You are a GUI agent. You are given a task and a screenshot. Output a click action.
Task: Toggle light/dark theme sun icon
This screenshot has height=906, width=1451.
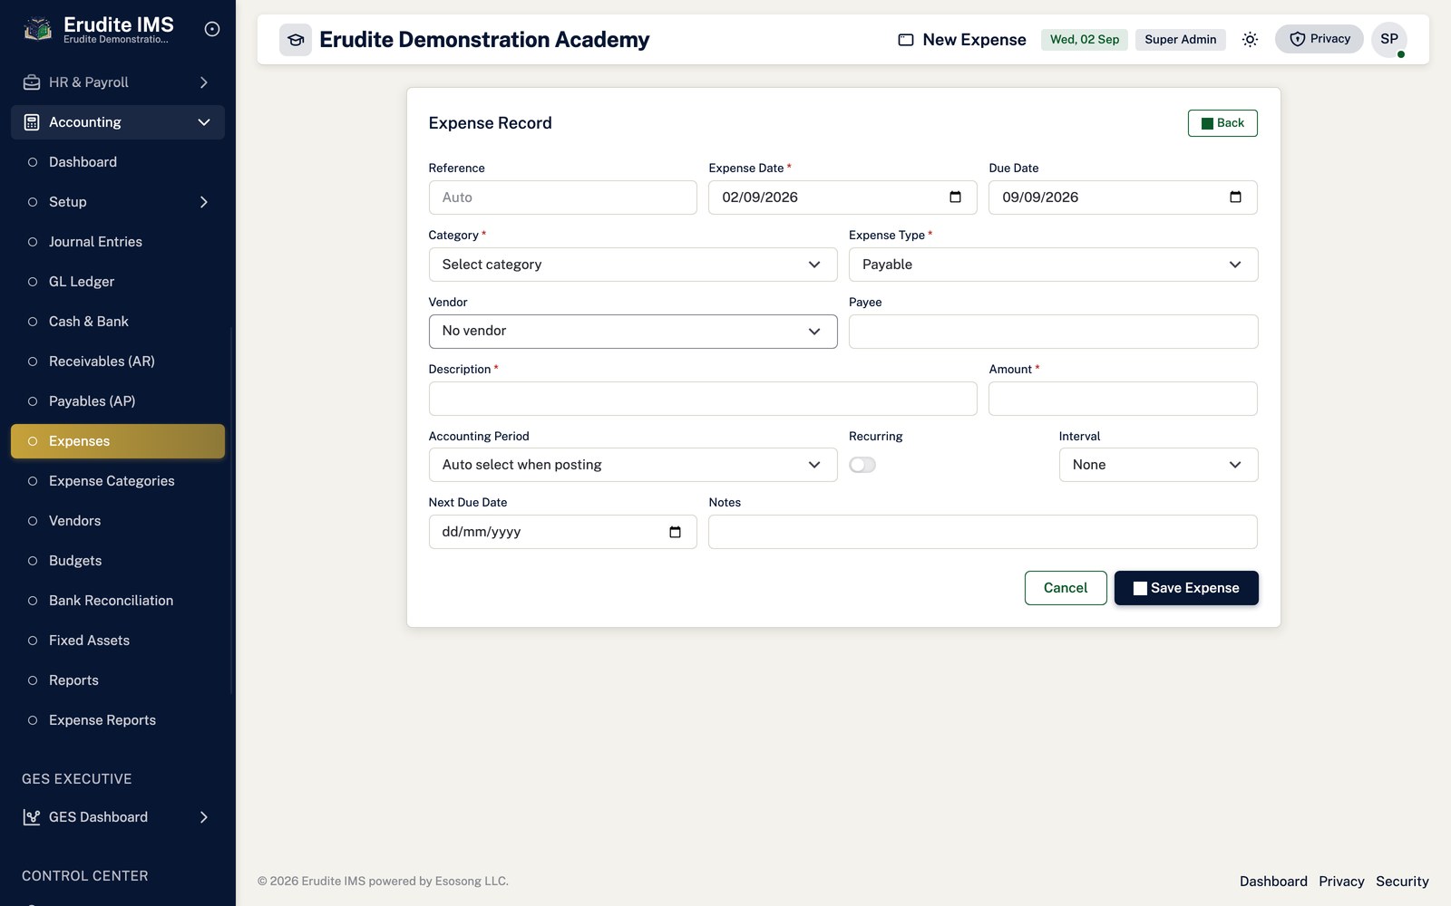click(1250, 39)
